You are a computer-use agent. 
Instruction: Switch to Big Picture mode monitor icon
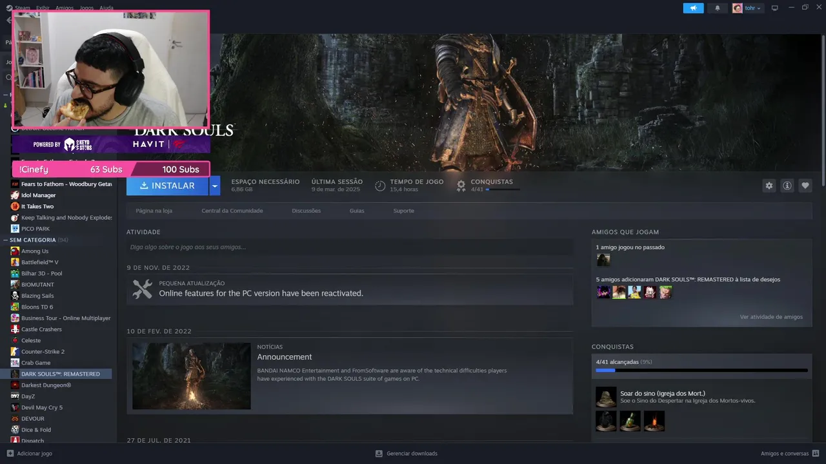pyautogui.click(x=775, y=8)
